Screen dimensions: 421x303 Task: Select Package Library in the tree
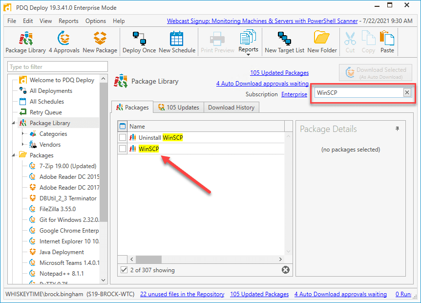50,123
